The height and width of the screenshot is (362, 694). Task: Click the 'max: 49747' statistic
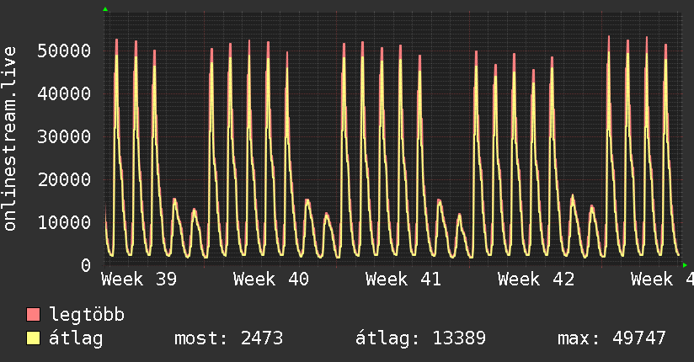point(611,338)
